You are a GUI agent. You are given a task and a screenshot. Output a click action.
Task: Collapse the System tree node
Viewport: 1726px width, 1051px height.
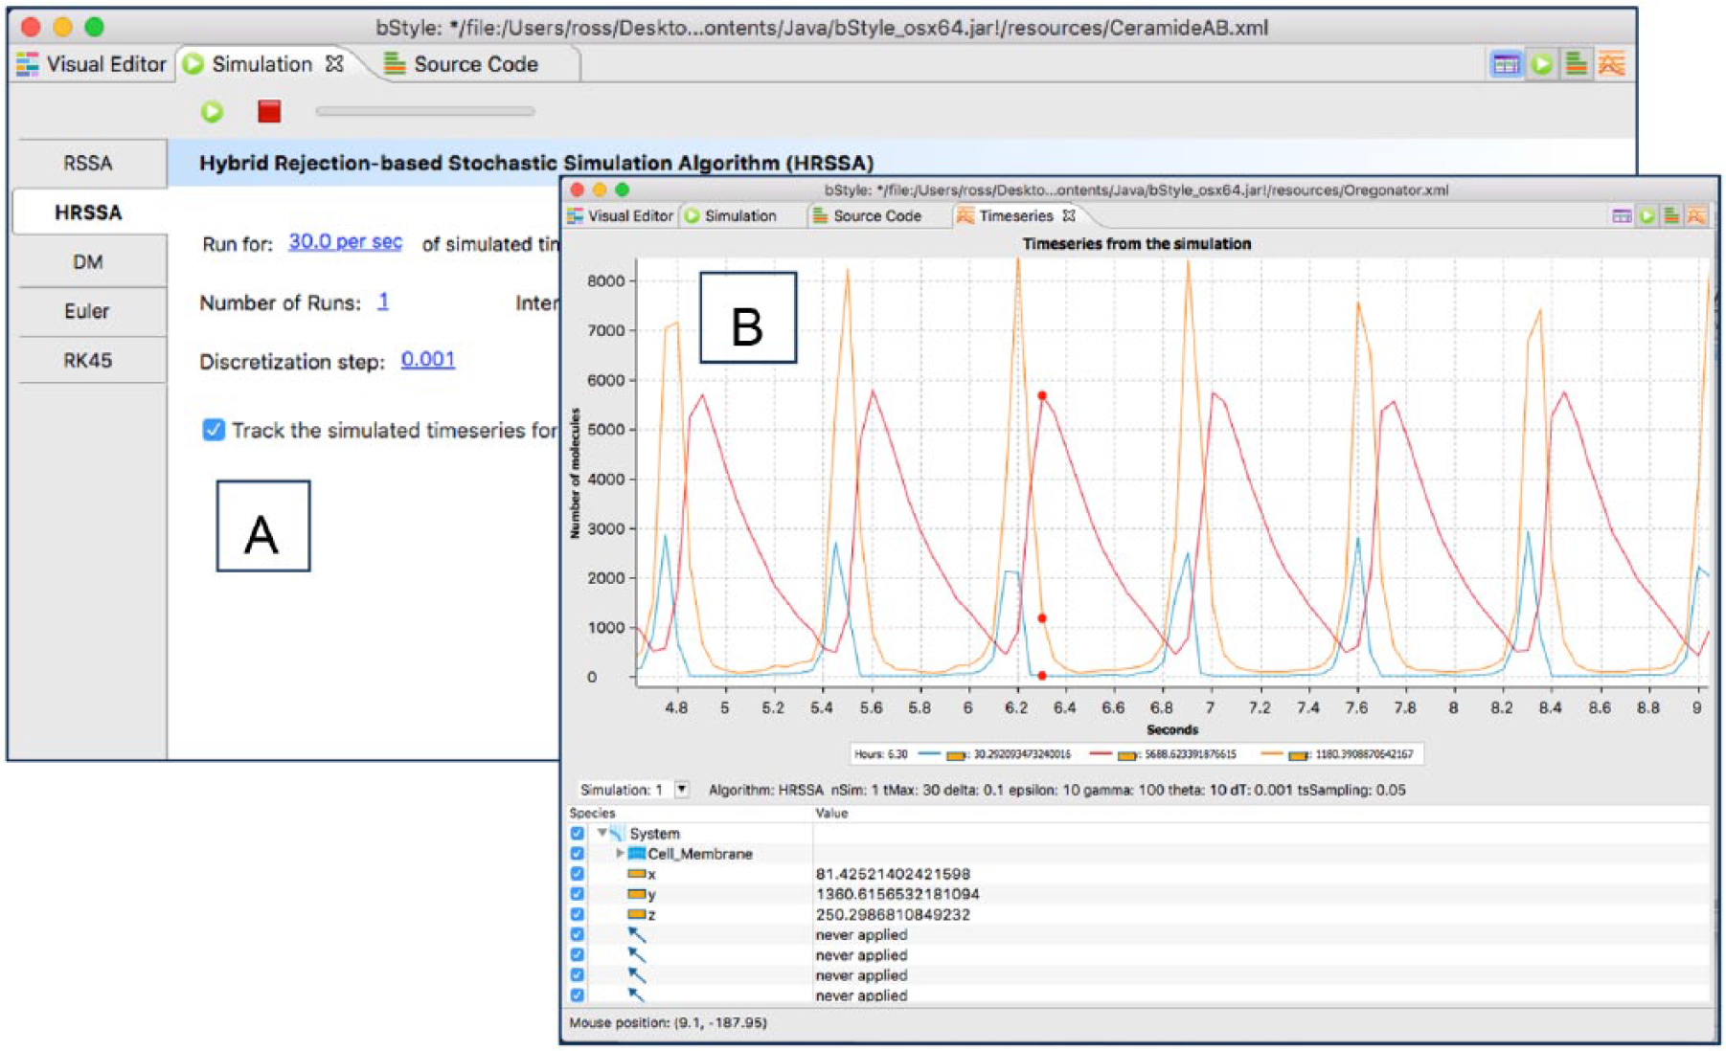(602, 833)
